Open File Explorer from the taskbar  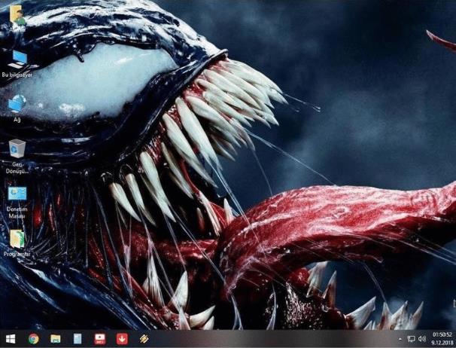tap(56, 339)
